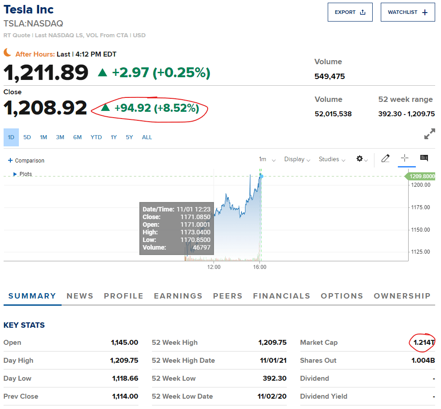This screenshot has width=441, height=409.
Task: Select the YTD time range
Action: click(x=96, y=137)
